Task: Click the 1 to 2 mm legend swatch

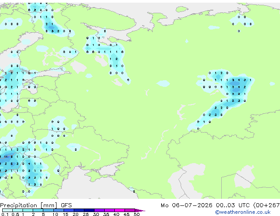Action: (x=28, y=210)
